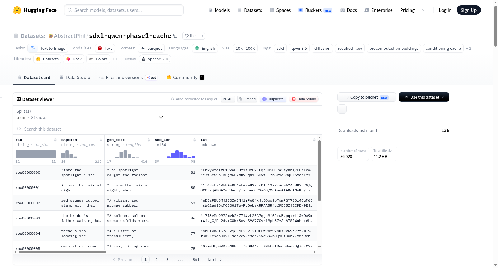The width and height of the screenshot is (498, 268).
Task: Like this dataset
Action: point(190,36)
